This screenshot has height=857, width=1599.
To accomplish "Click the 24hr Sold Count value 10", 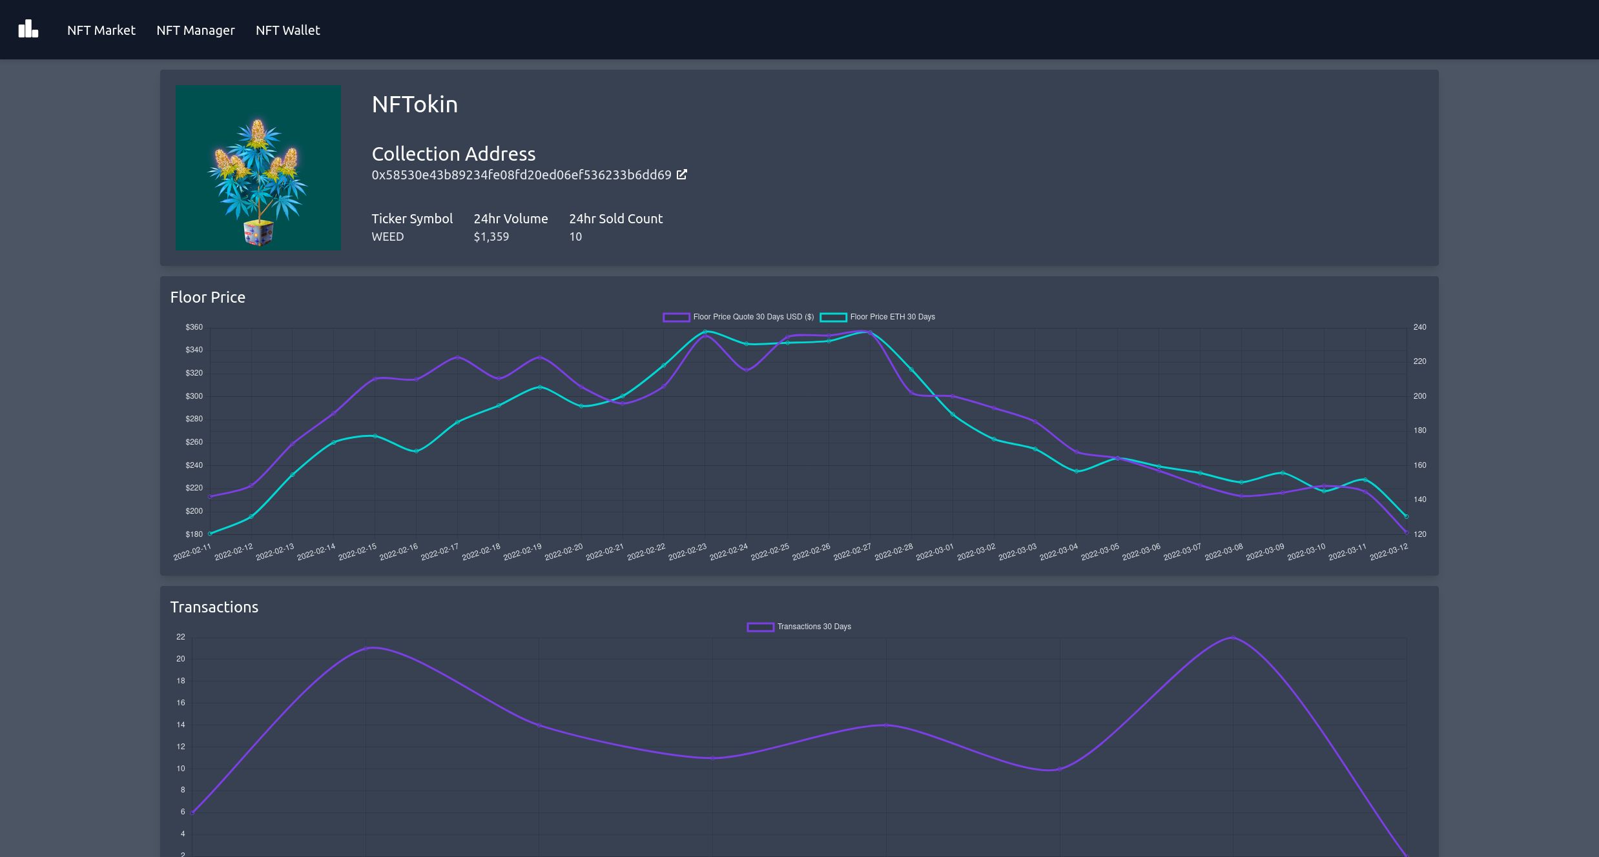I will pos(575,237).
